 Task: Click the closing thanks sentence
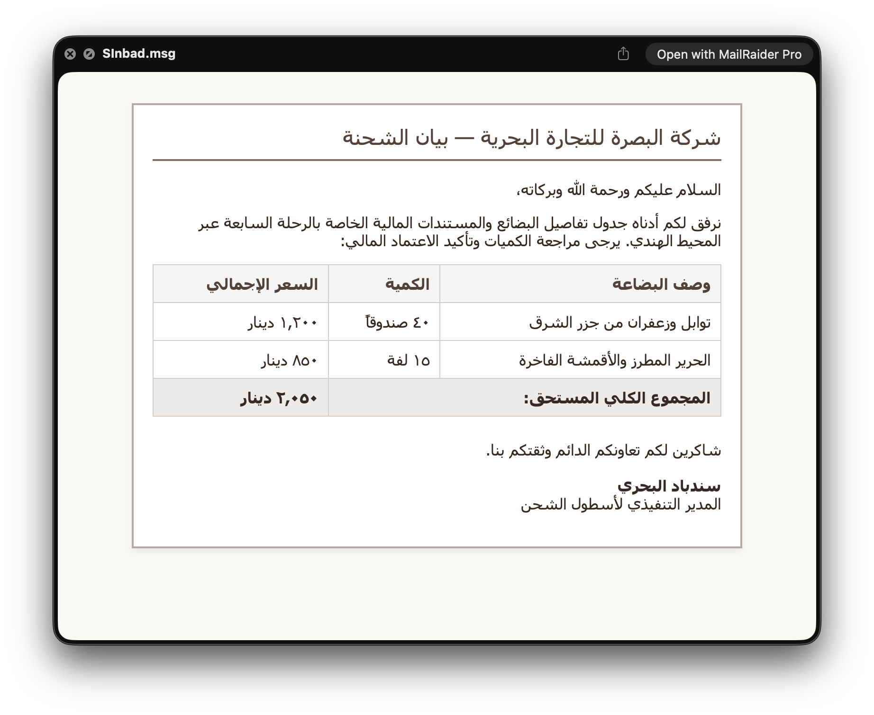point(603,450)
